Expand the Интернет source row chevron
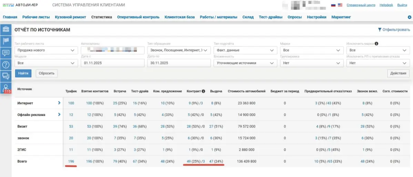Viewport: 413px width, 177px height. (59, 103)
